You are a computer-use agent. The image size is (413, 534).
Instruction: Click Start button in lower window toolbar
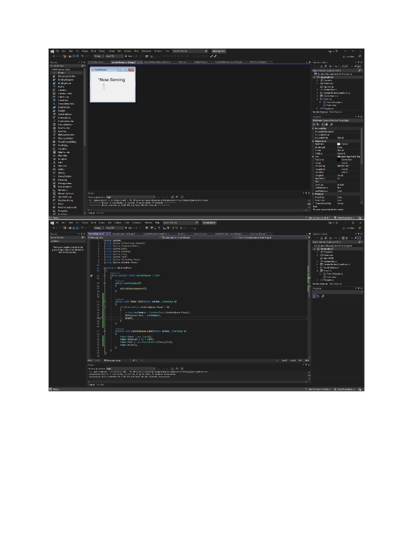click(x=129, y=228)
